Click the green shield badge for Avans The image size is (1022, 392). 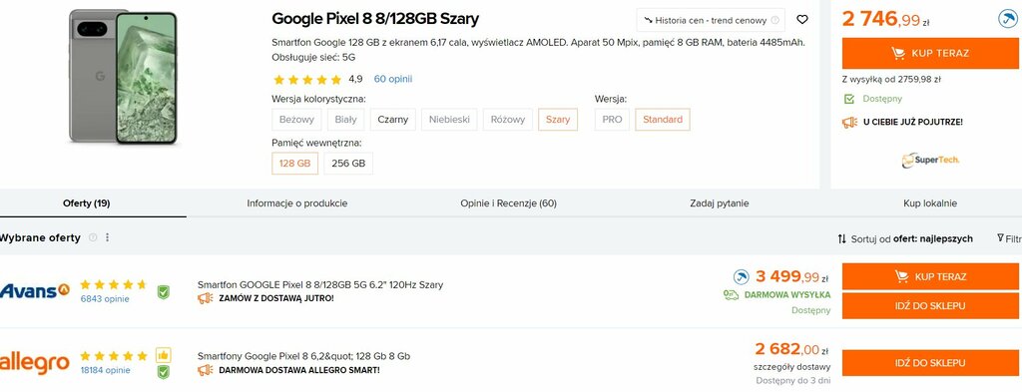[x=163, y=291]
